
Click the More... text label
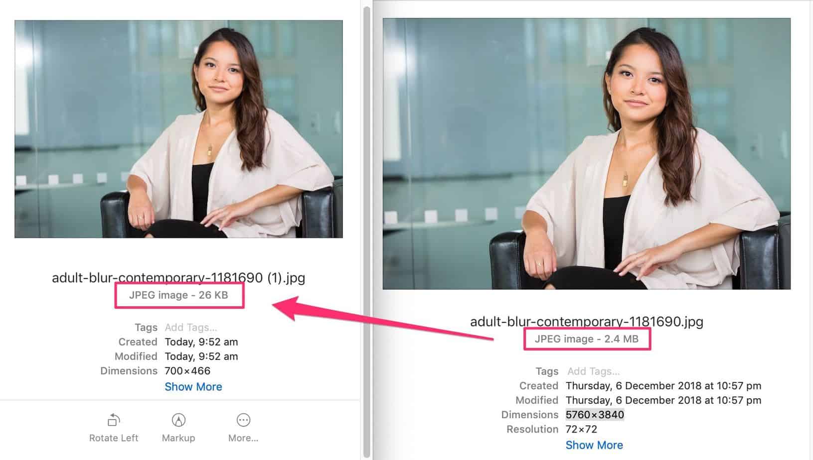243,438
